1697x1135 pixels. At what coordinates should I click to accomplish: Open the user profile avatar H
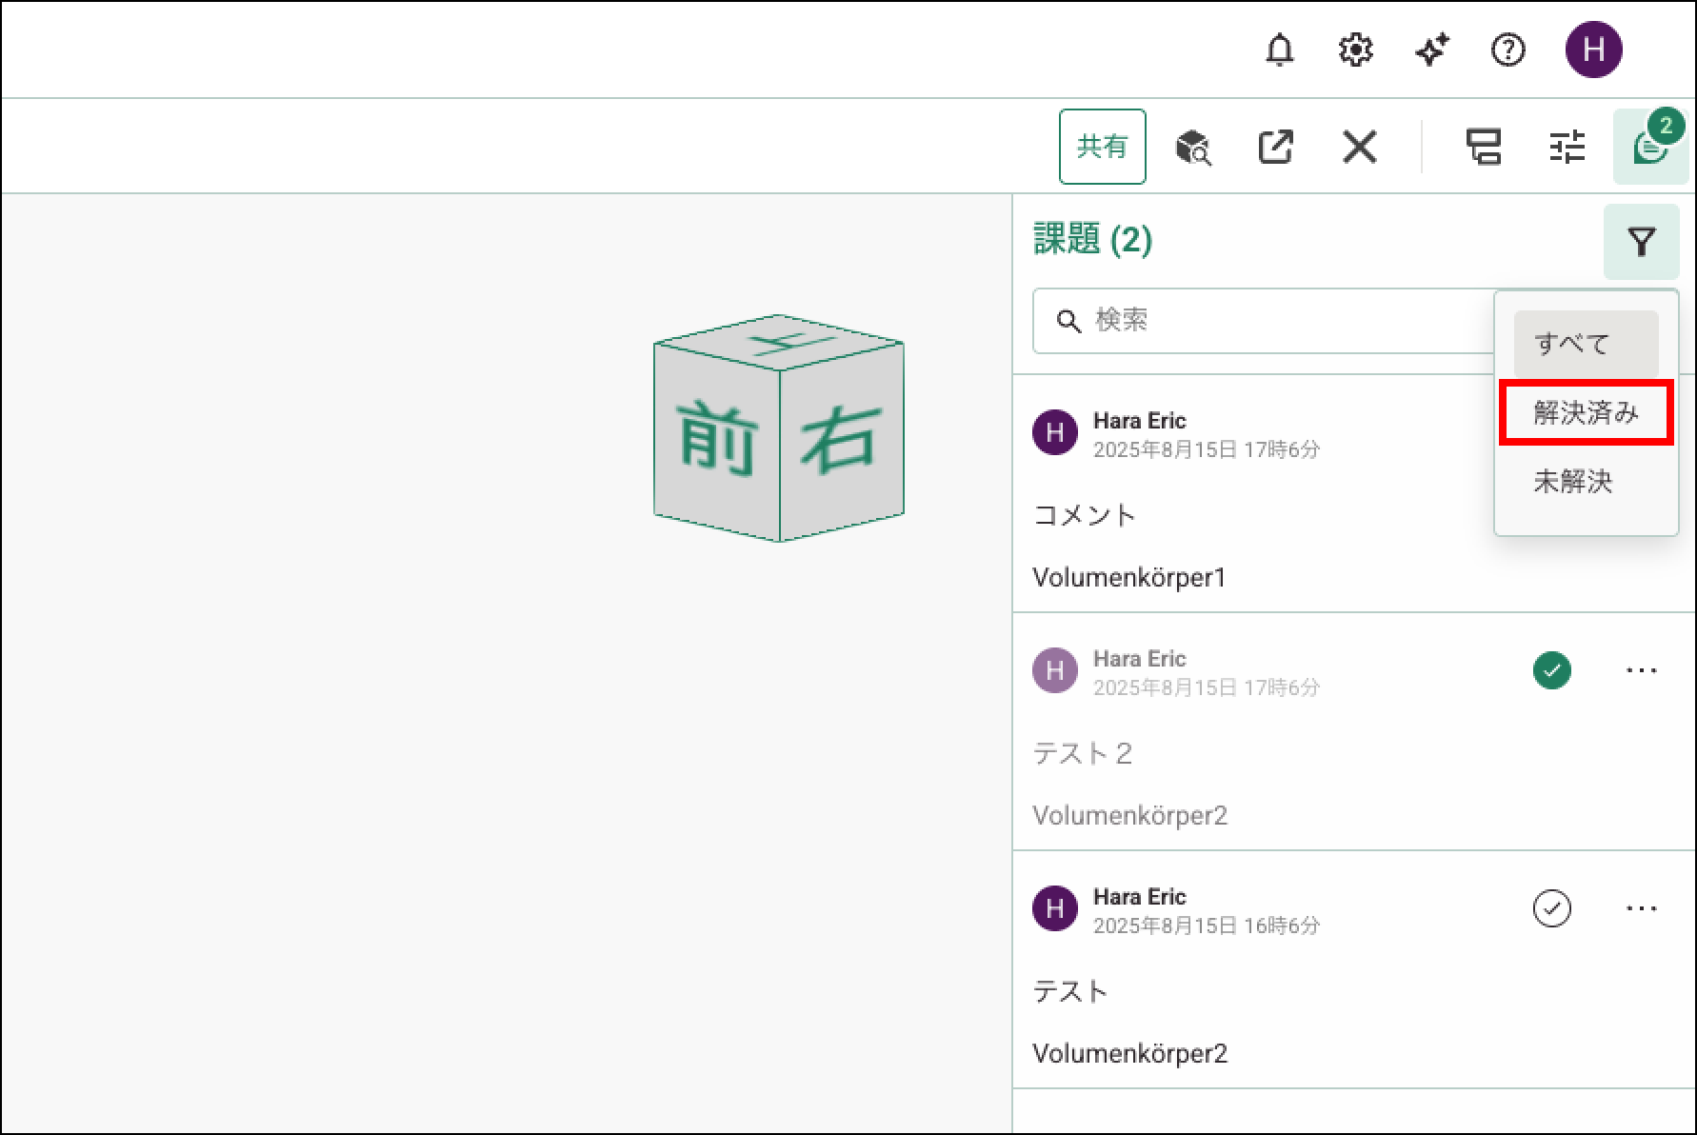1593,50
